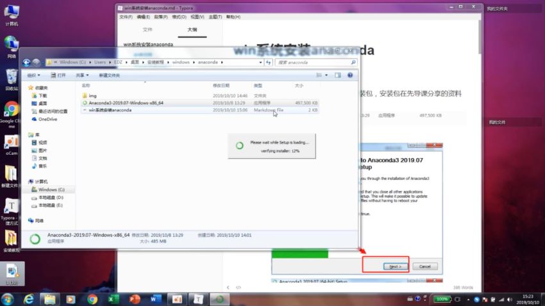Open the 共享 dropdown in Explorer toolbar

[x=82, y=75]
